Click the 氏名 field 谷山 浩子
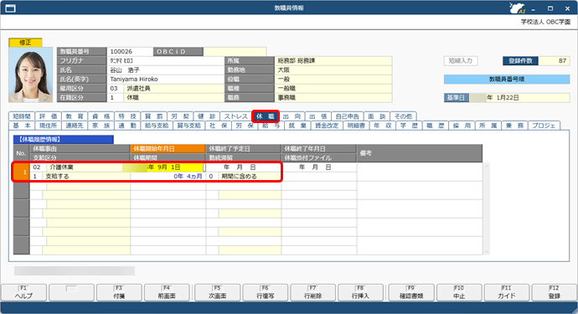This screenshot has height=314, width=578. pyautogui.click(x=166, y=70)
